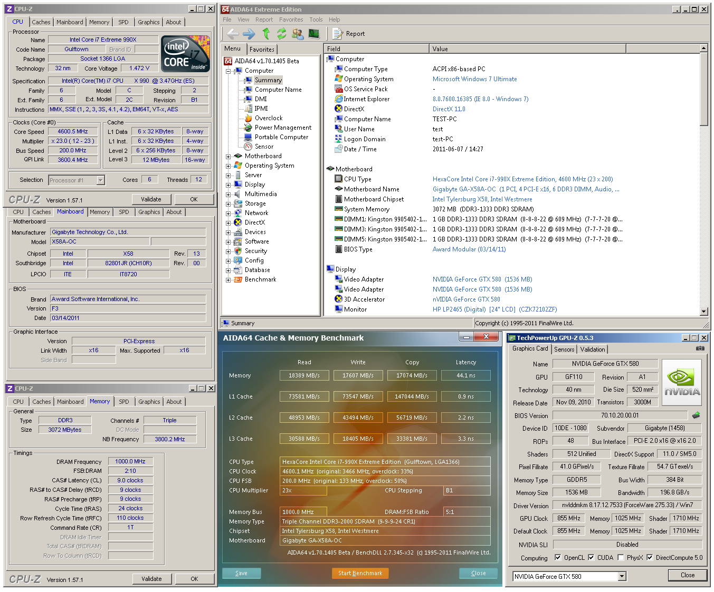Expand the Network tree node

pyautogui.click(x=228, y=213)
